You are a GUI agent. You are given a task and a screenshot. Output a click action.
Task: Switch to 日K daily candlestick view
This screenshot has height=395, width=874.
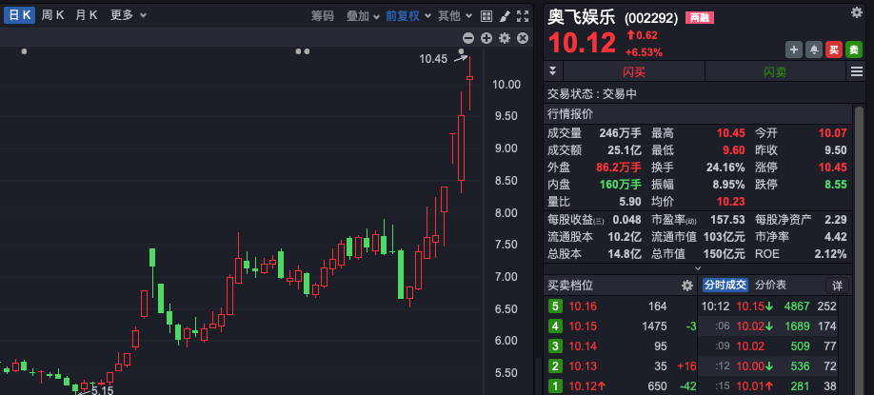coord(20,15)
